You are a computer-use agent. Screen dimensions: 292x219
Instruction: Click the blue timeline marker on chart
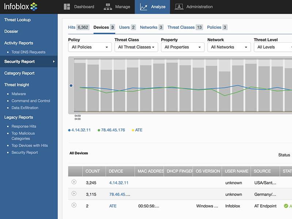click(x=71, y=86)
